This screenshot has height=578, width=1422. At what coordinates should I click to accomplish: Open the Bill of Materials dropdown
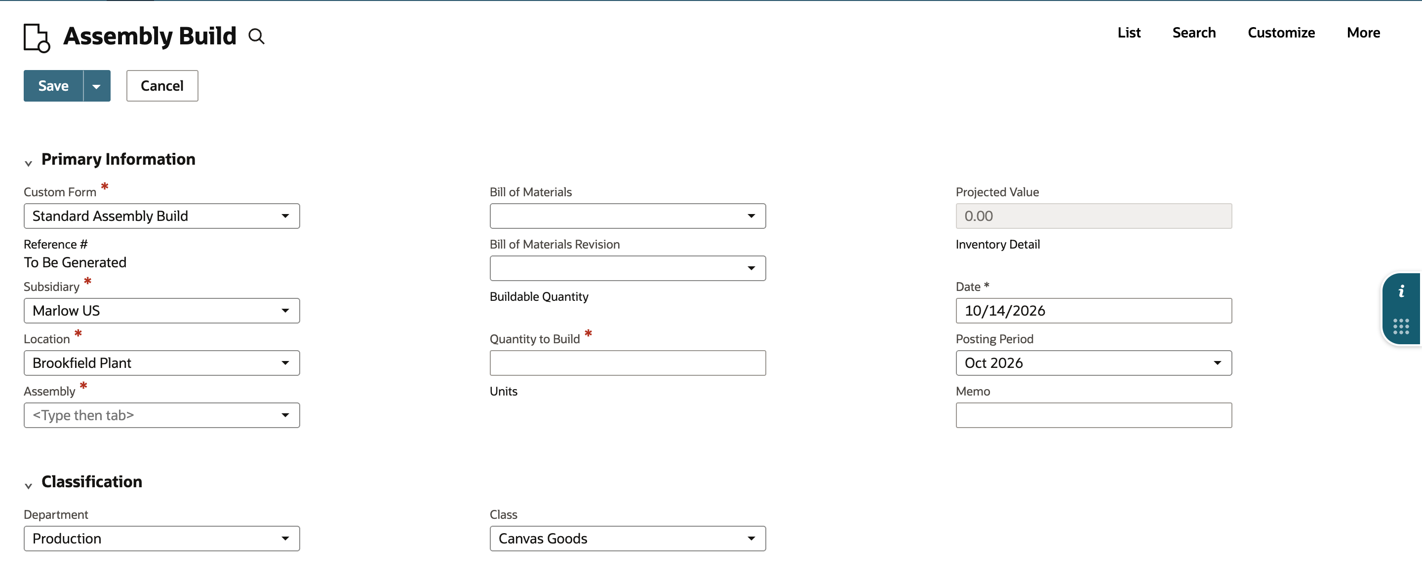pos(628,216)
